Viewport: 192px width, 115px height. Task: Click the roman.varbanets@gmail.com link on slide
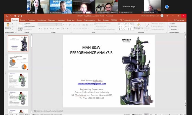pyautogui.click(x=92, y=83)
